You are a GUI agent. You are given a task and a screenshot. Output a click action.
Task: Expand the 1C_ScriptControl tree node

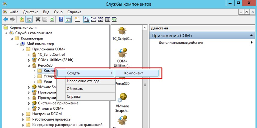point(29,55)
